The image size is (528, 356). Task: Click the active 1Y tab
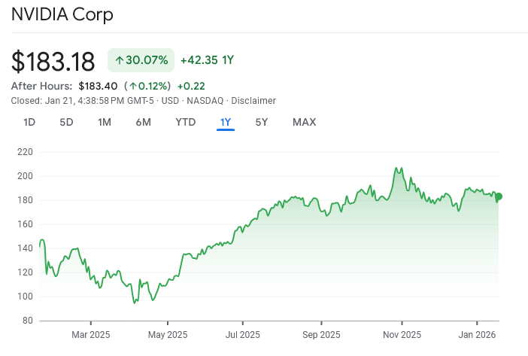226,122
